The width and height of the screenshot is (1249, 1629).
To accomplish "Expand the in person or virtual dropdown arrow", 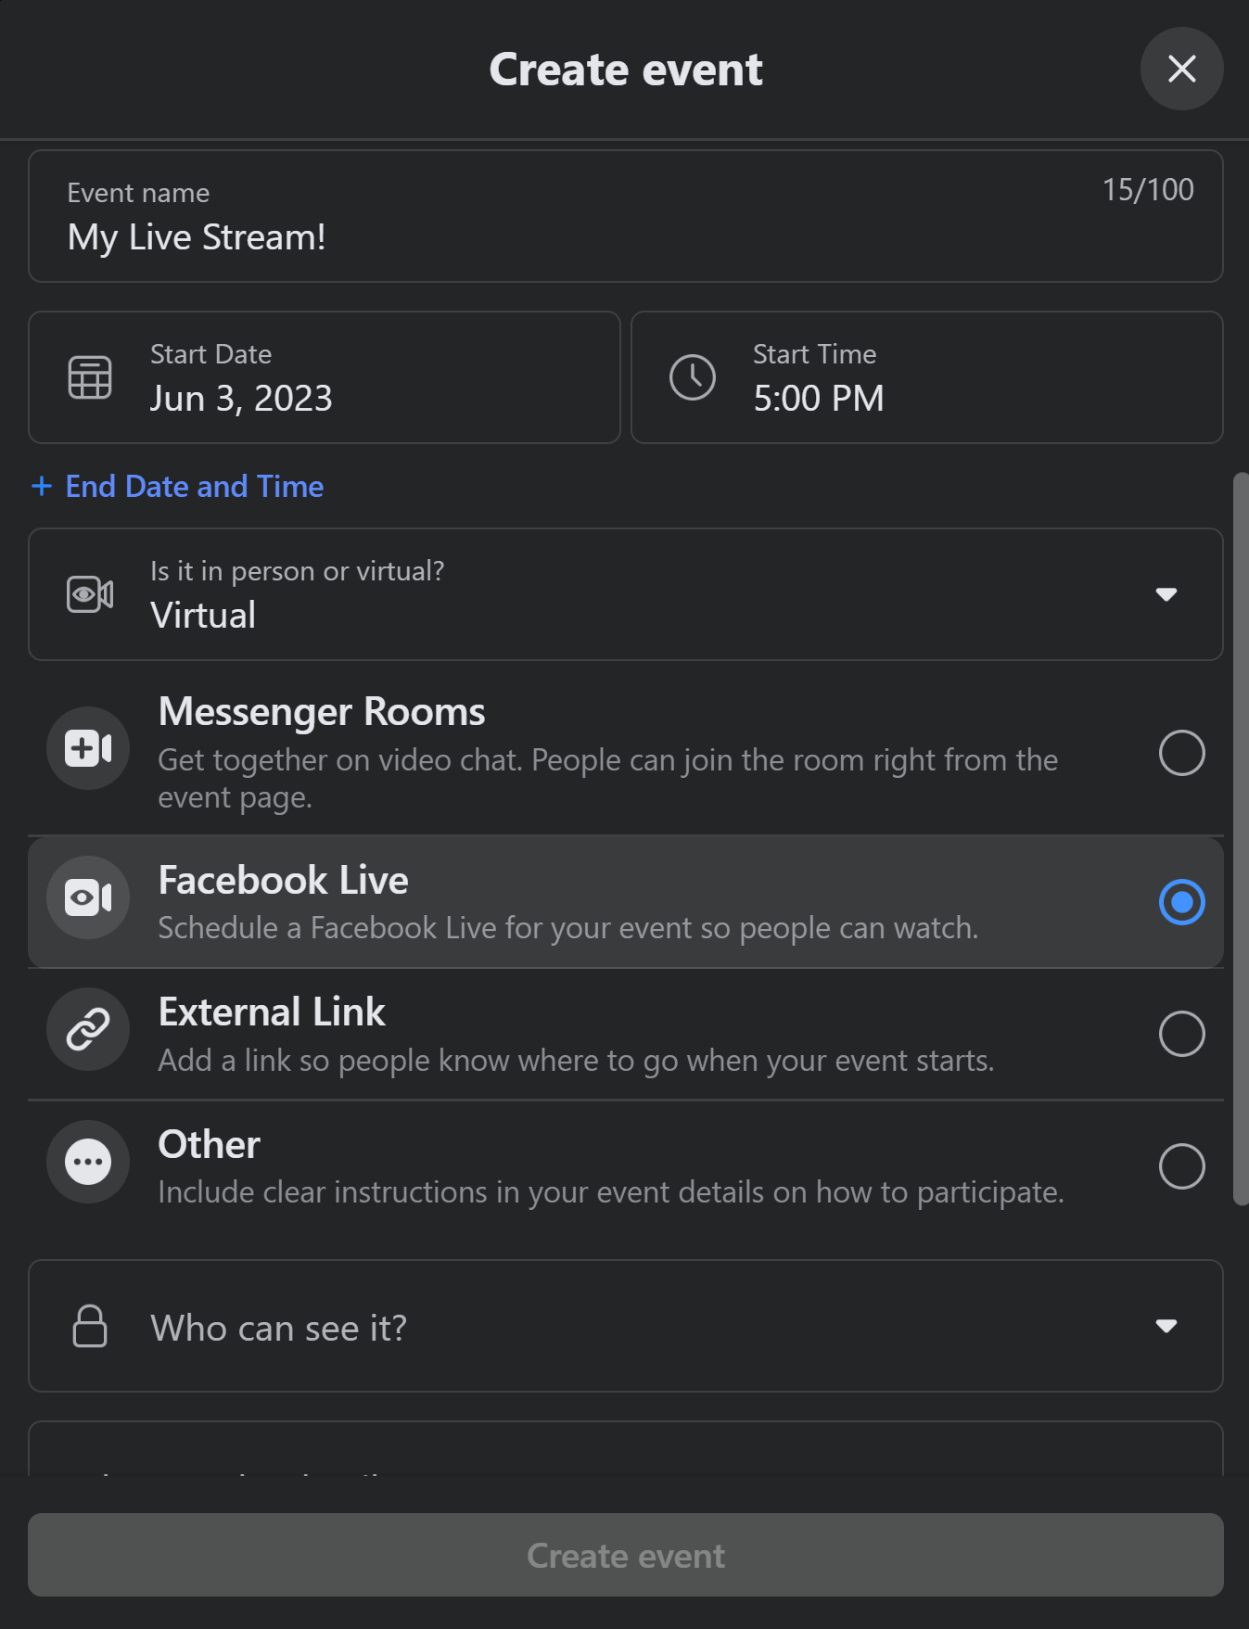I will tap(1166, 594).
